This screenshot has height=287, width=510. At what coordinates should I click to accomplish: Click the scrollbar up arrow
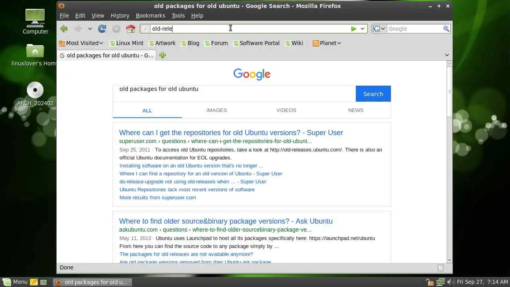449,64
